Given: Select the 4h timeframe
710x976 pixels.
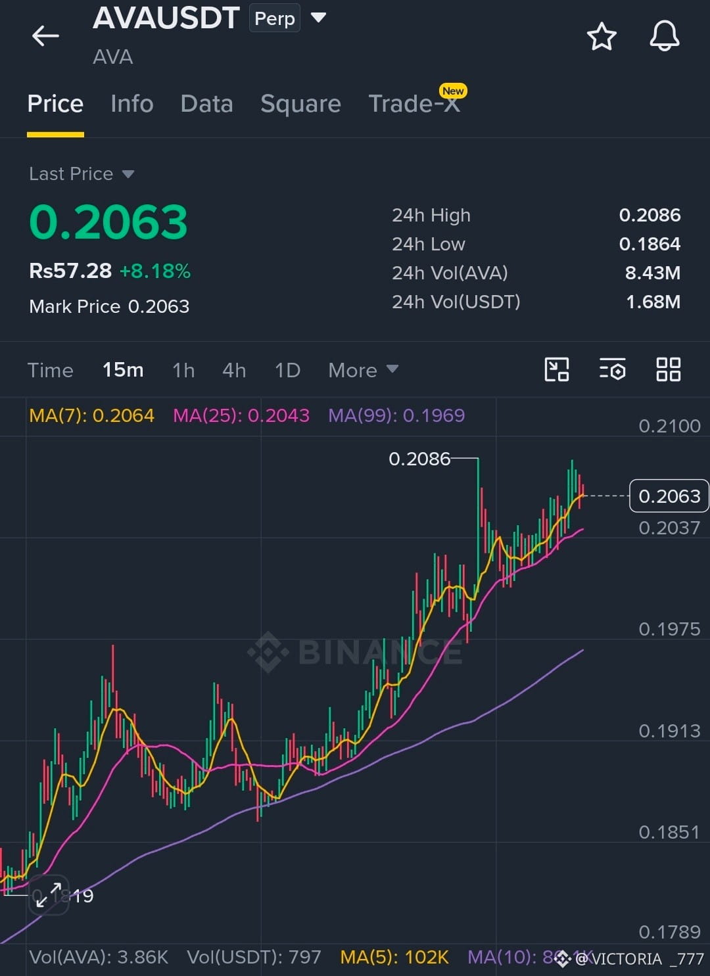Looking at the screenshot, I should [234, 370].
